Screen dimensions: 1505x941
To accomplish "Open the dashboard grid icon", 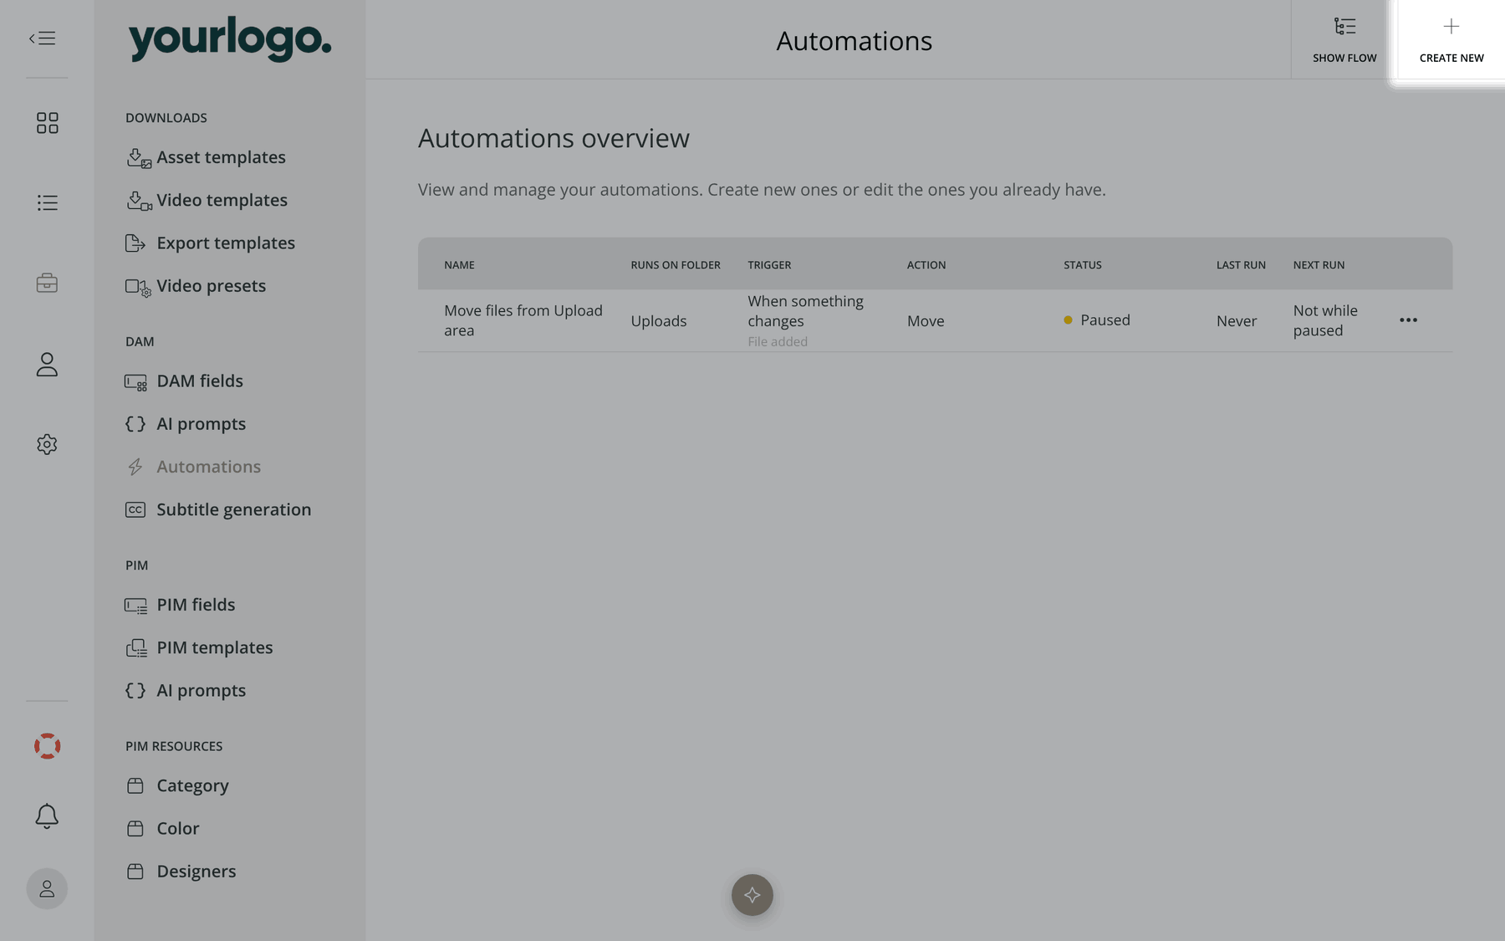I will pos(48,123).
